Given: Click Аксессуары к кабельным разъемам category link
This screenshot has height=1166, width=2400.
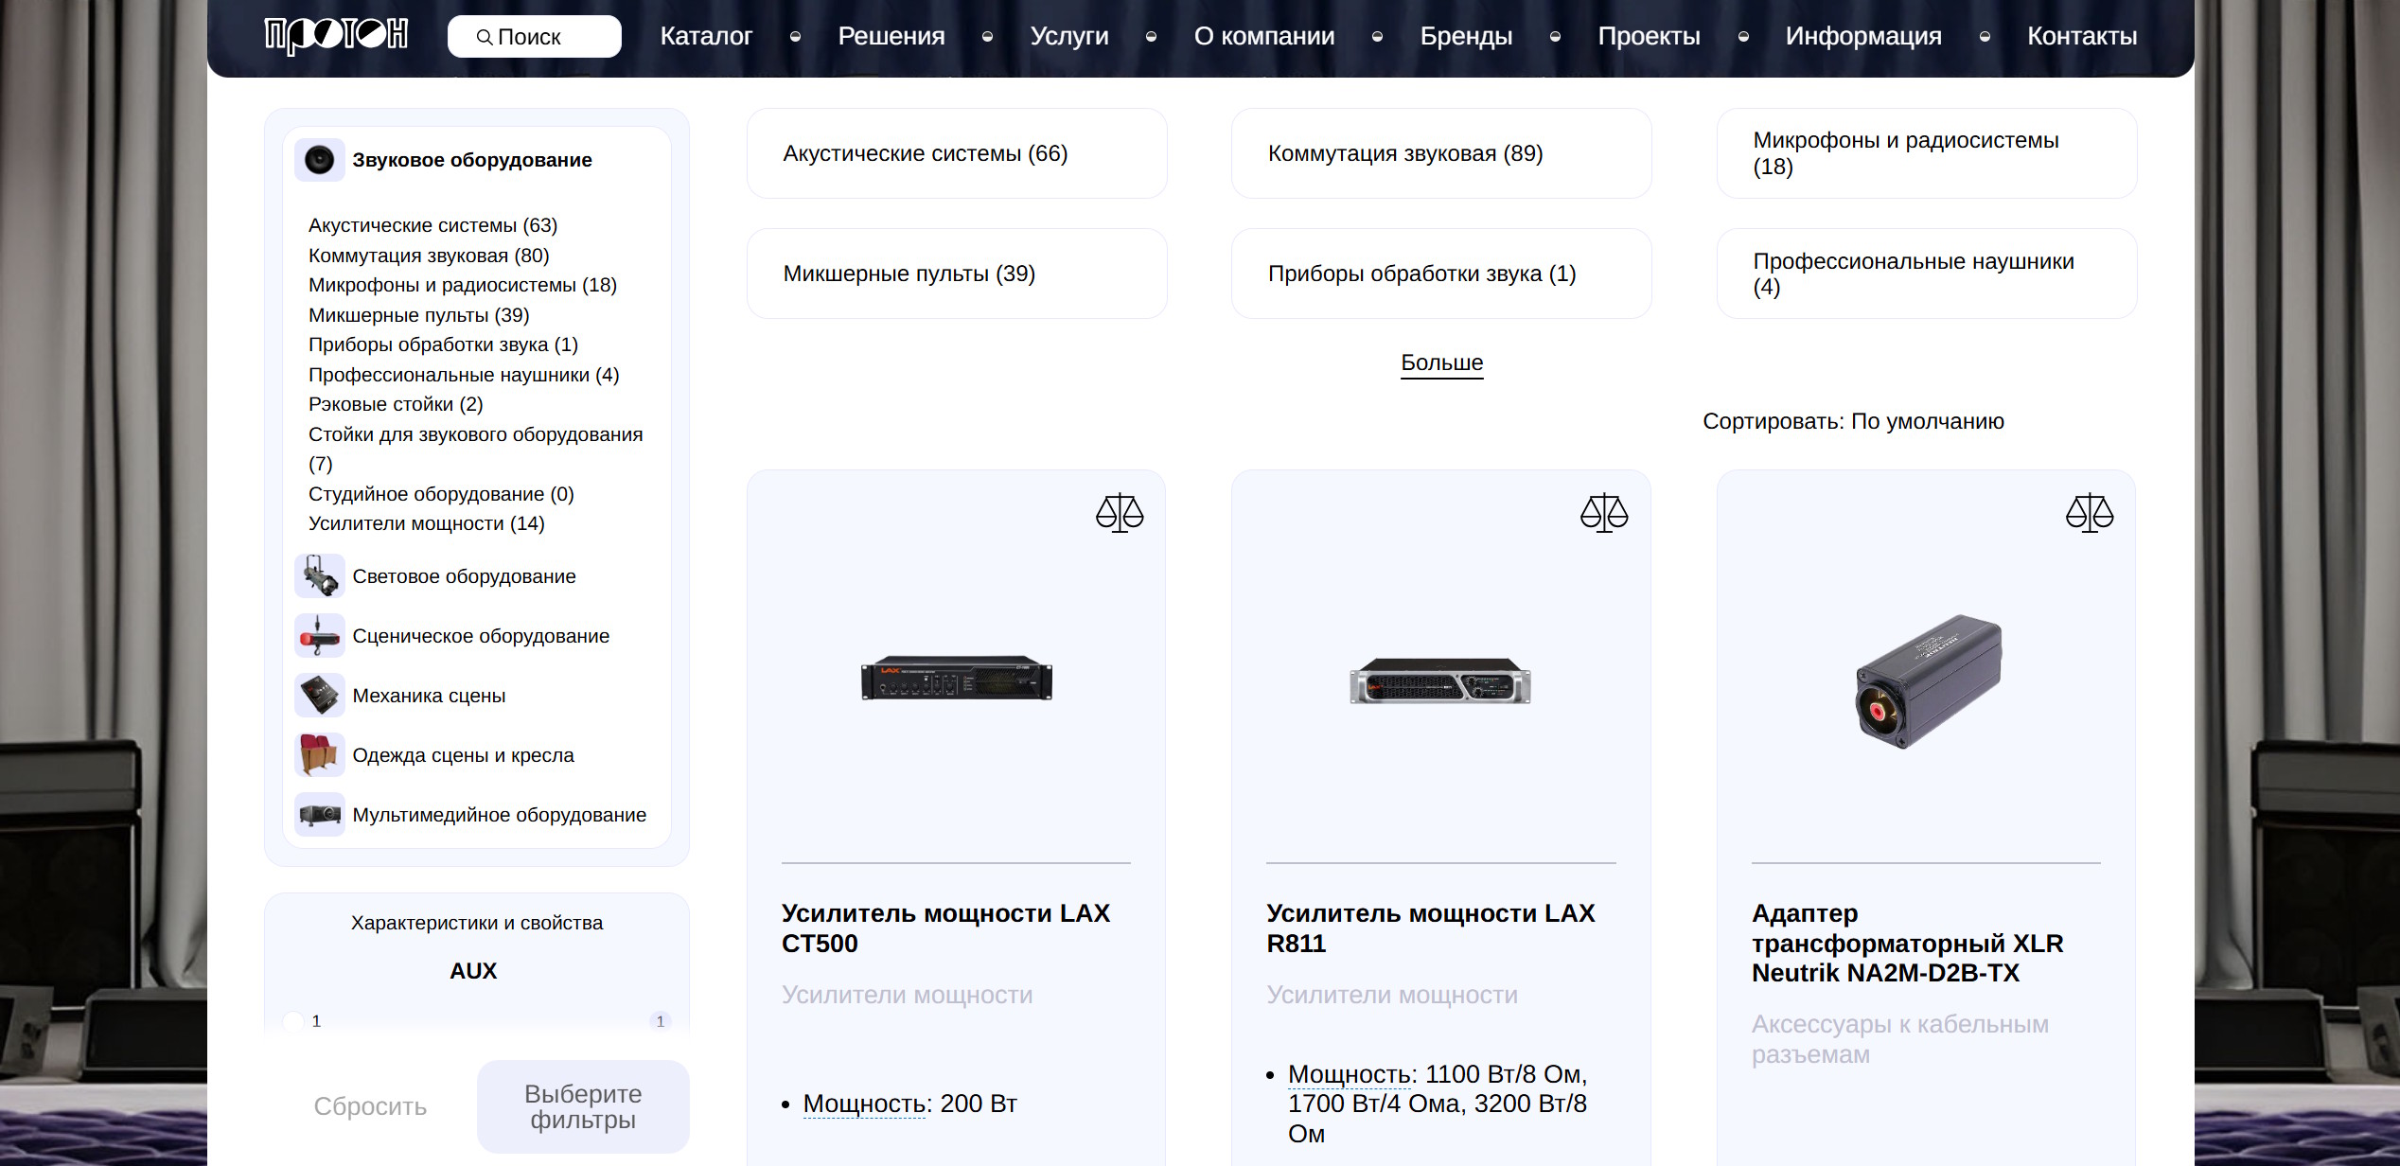Looking at the screenshot, I should [1900, 1039].
